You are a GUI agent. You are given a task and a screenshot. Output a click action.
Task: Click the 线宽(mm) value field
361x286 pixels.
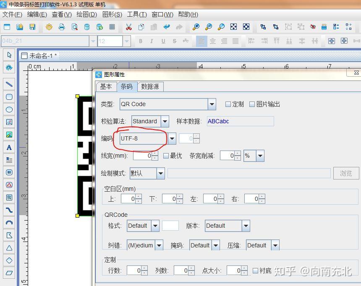143,156
